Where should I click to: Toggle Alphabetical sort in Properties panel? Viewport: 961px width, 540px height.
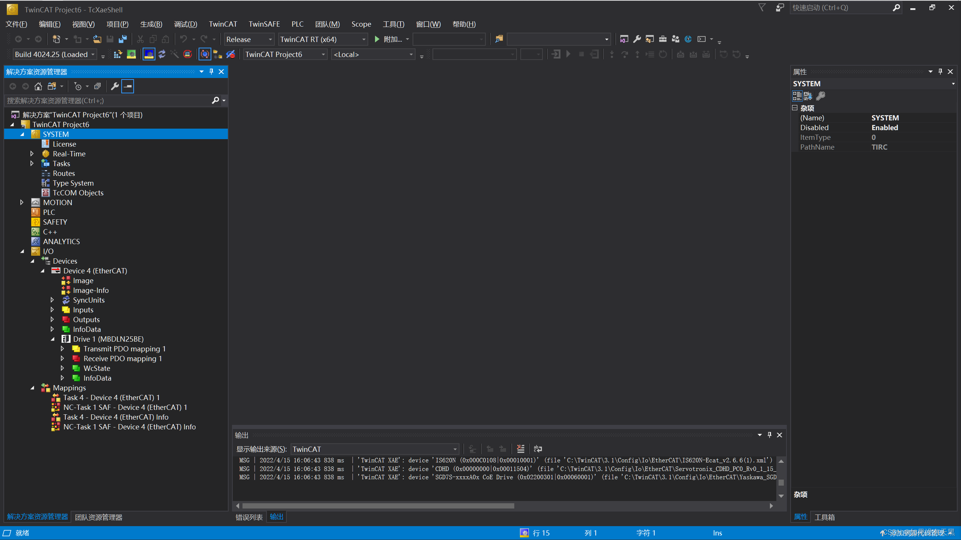807,96
